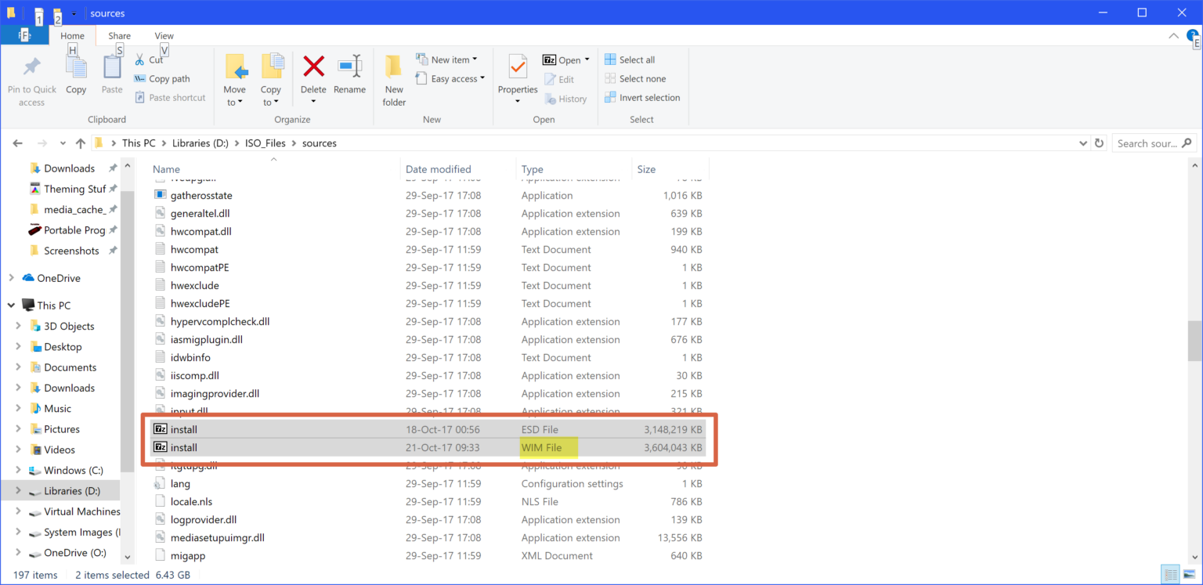Image resolution: width=1203 pixels, height=585 pixels.
Task: Expand the OneDrive tree node
Action: click(11, 278)
